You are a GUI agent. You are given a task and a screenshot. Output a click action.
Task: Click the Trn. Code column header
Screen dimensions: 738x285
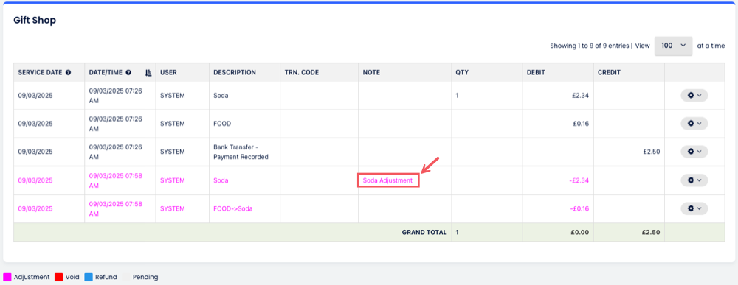(302, 73)
